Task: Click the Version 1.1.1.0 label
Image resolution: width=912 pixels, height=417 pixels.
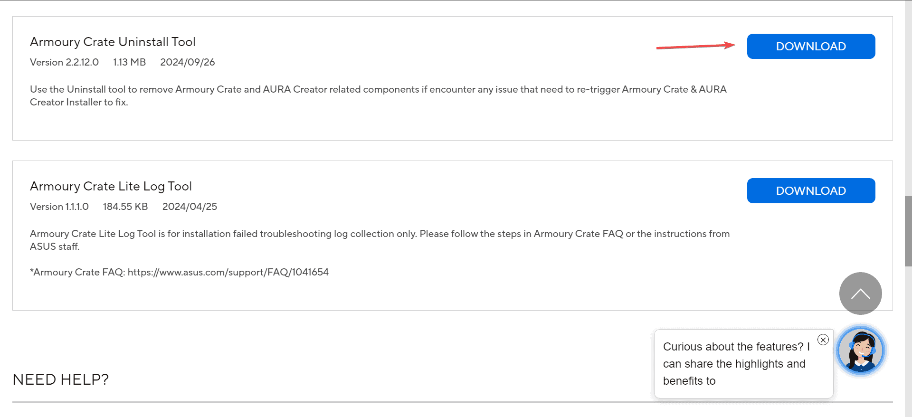Action: [x=59, y=207]
